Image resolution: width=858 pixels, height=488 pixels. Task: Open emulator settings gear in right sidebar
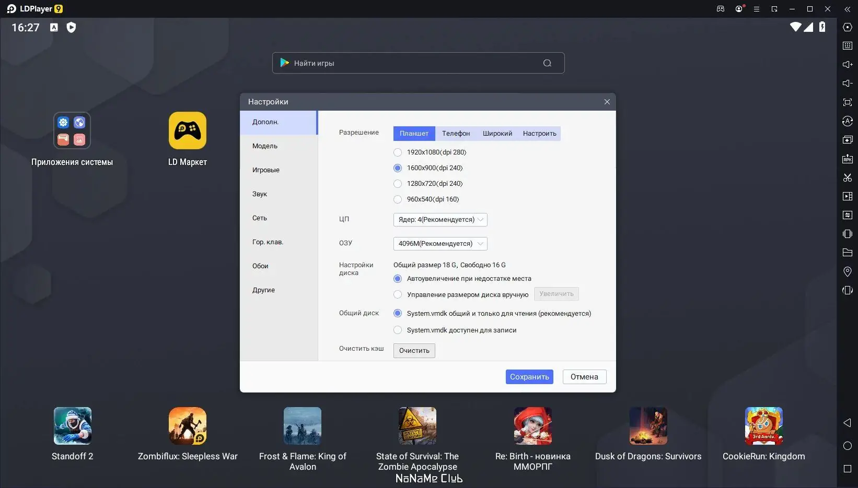[x=848, y=27]
